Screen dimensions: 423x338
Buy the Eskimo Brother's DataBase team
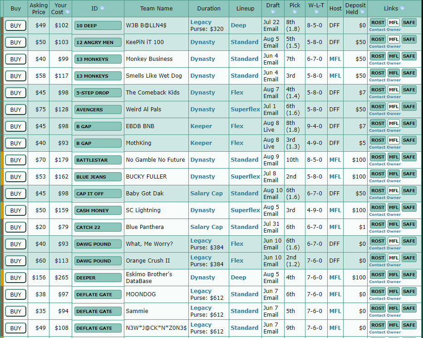[15, 278]
